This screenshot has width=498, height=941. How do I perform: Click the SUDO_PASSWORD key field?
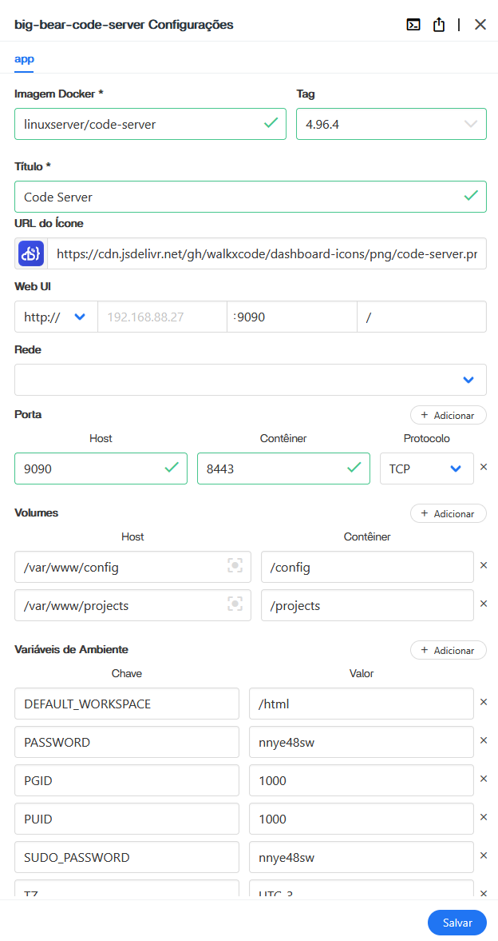pos(126,857)
